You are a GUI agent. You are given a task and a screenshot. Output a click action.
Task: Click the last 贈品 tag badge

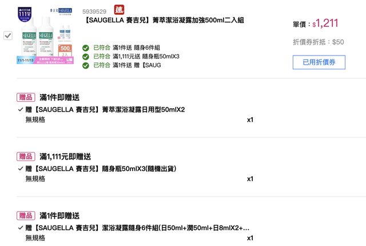(x=26, y=215)
